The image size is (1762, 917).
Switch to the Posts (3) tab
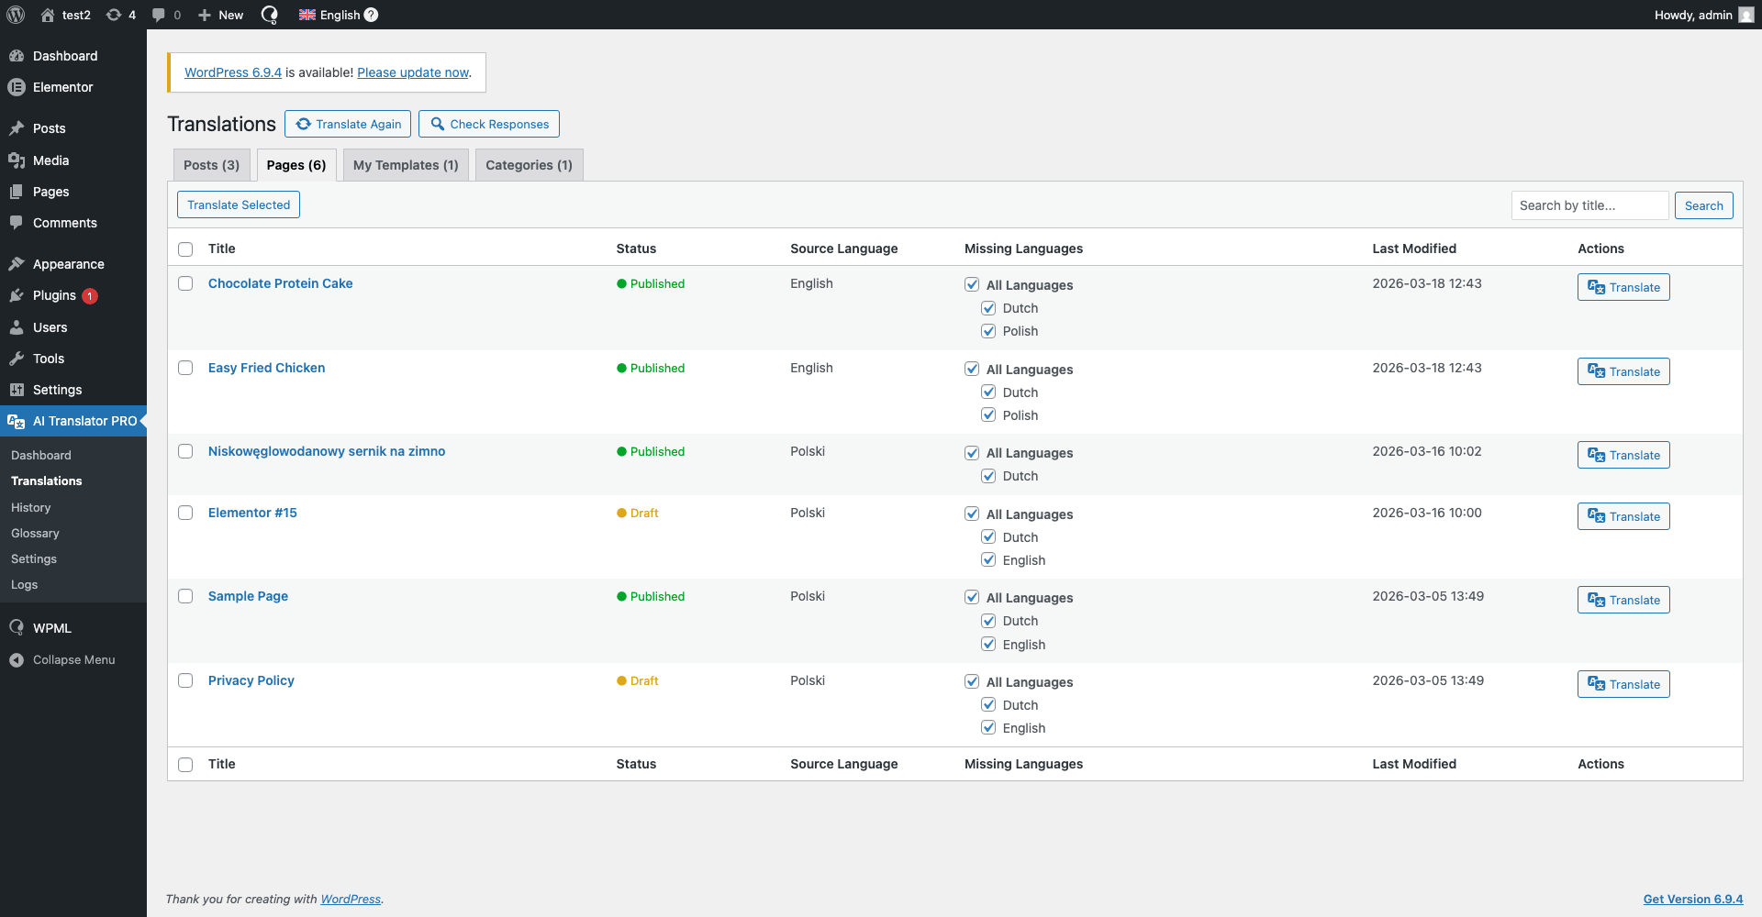211,165
